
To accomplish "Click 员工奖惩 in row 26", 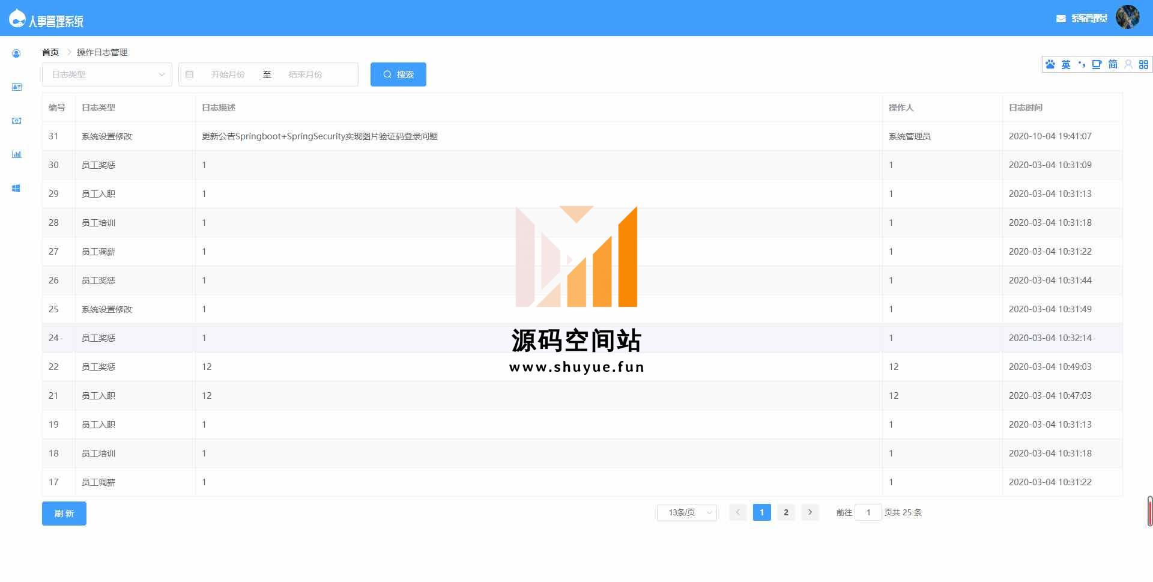I will click(98, 280).
